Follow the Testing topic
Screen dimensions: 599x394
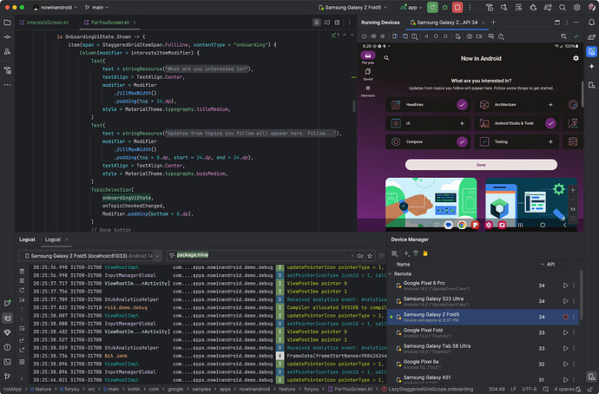(x=550, y=141)
